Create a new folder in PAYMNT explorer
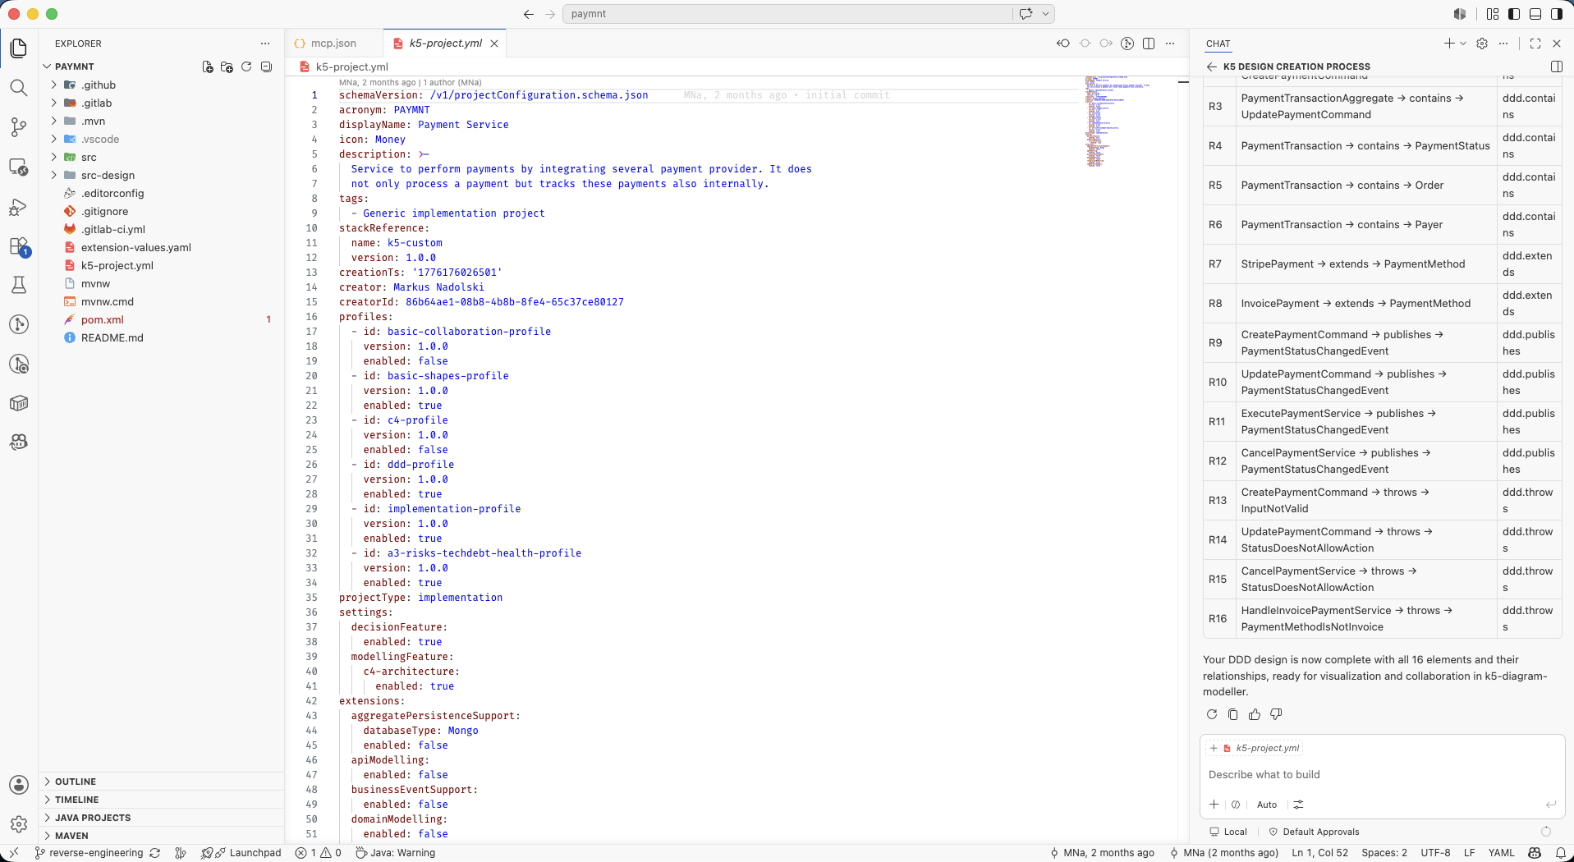Image resolution: width=1574 pixels, height=862 pixels. [x=227, y=66]
